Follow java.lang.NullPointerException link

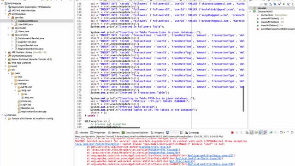[97, 144]
